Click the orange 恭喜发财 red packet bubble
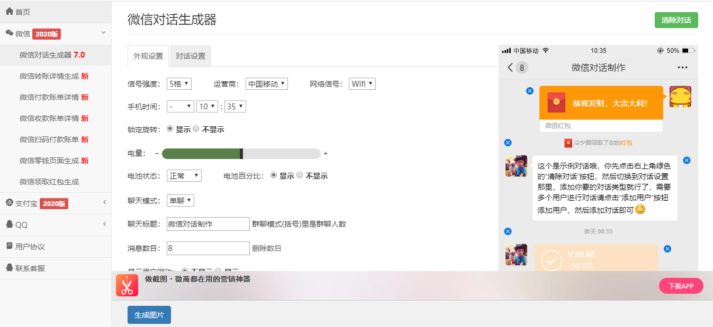Image resolution: width=713 pixels, height=327 pixels. [601, 102]
